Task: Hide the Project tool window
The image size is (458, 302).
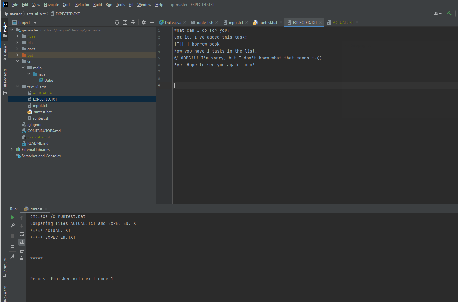Action: (152, 22)
